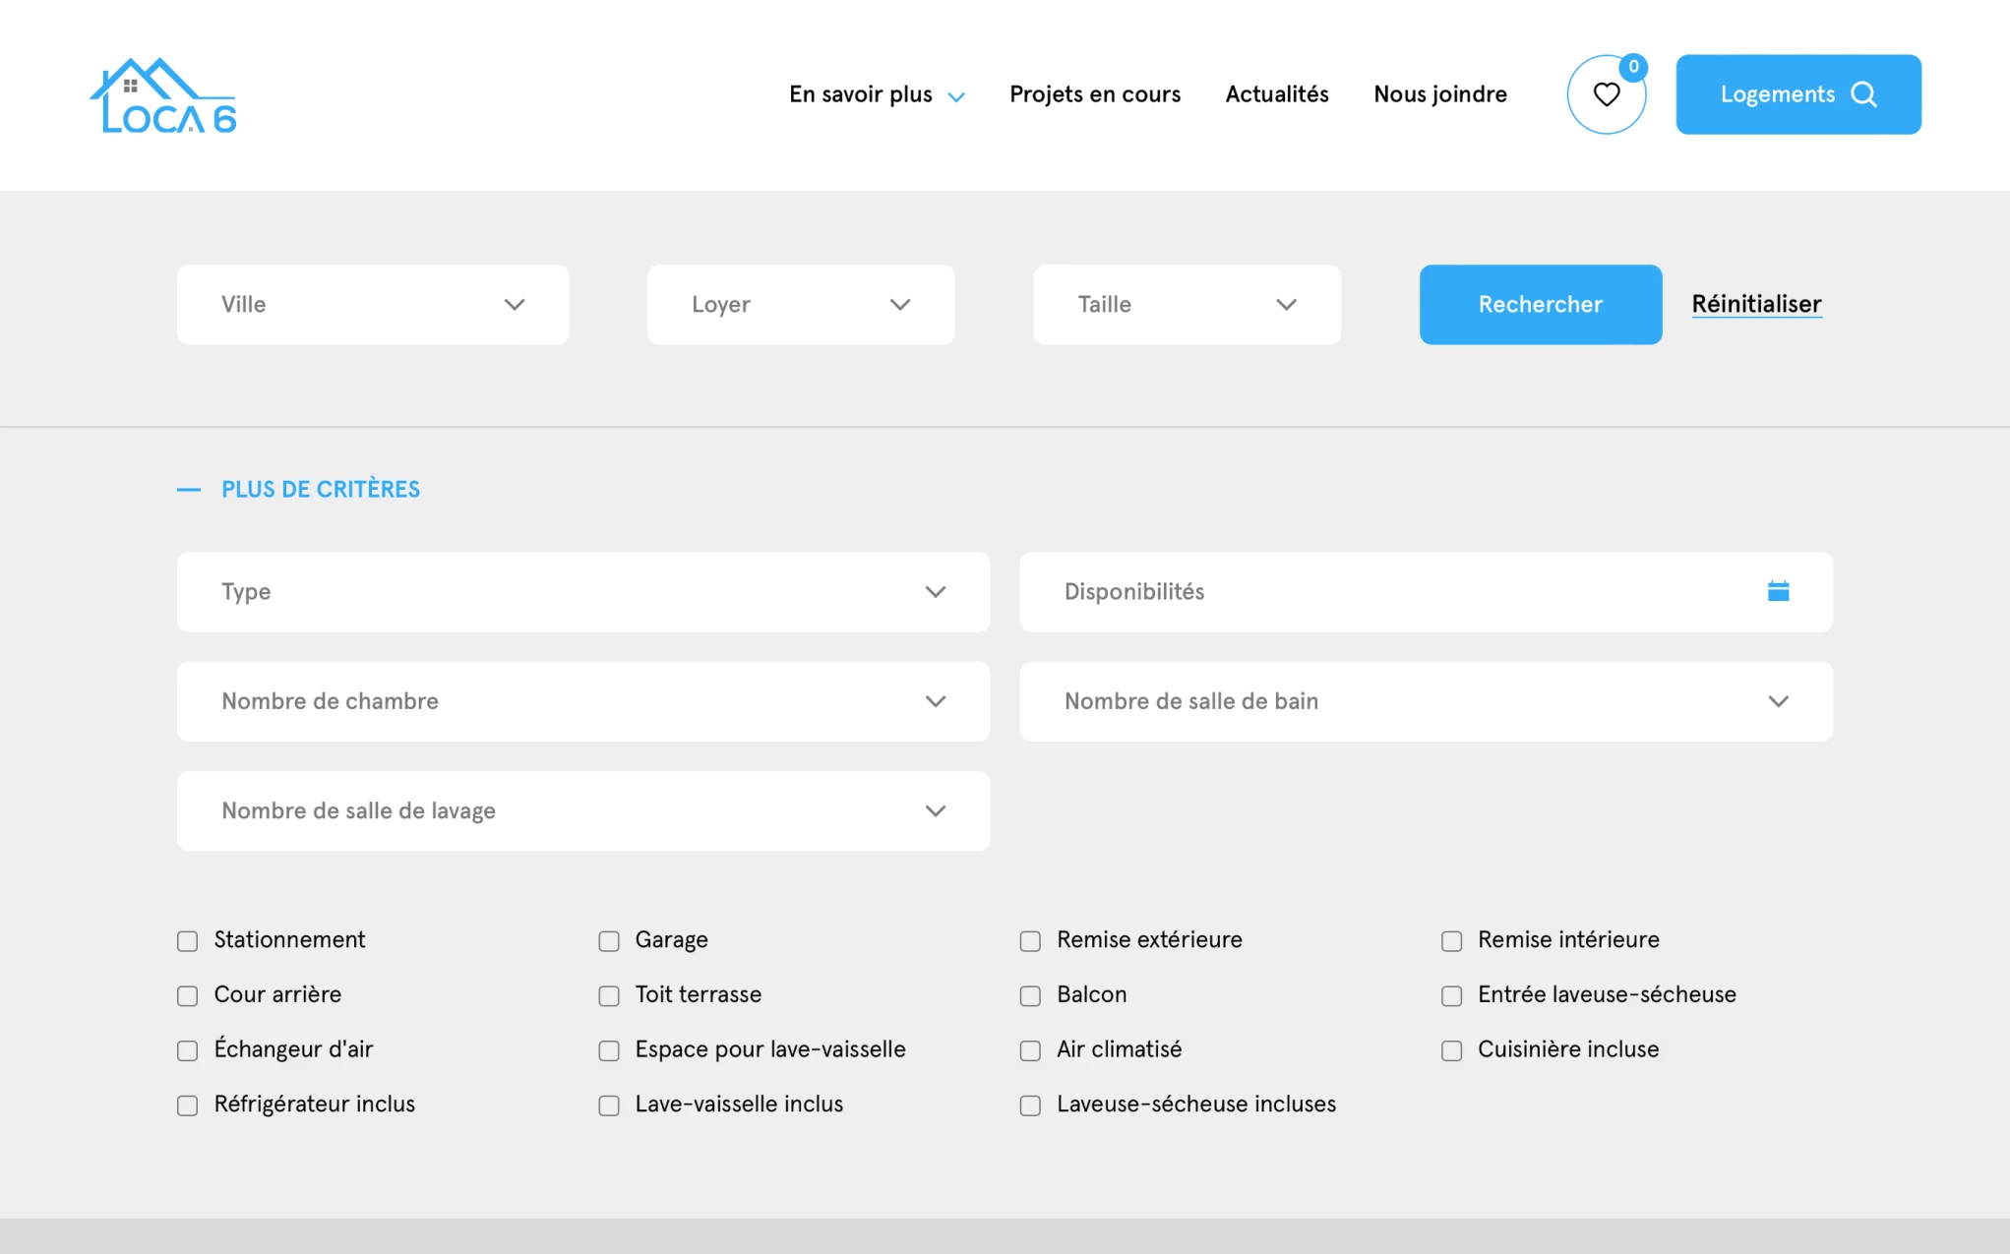
Task: Go to Projets en cours menu
Action: 1094,94
